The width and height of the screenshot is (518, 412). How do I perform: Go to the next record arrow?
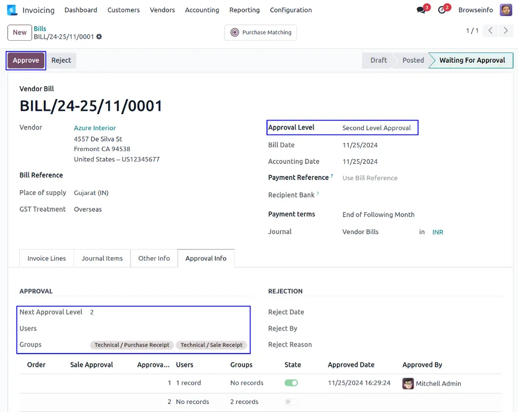(x=506, y=31)
